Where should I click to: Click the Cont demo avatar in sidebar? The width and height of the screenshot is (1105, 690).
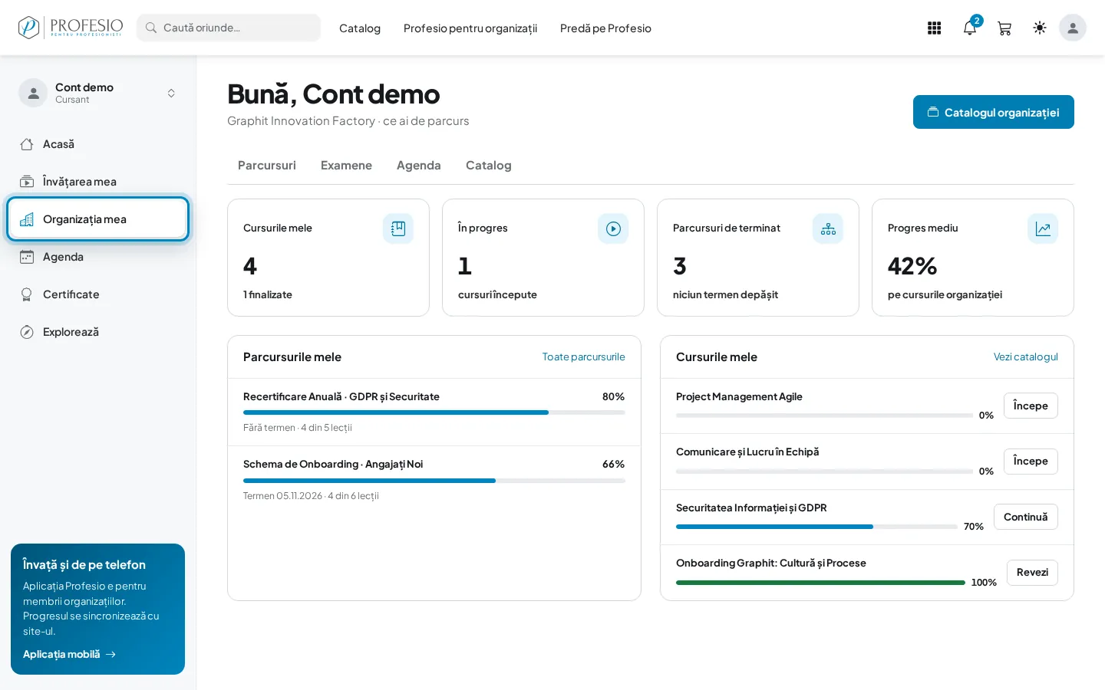[x=33, y=93]
